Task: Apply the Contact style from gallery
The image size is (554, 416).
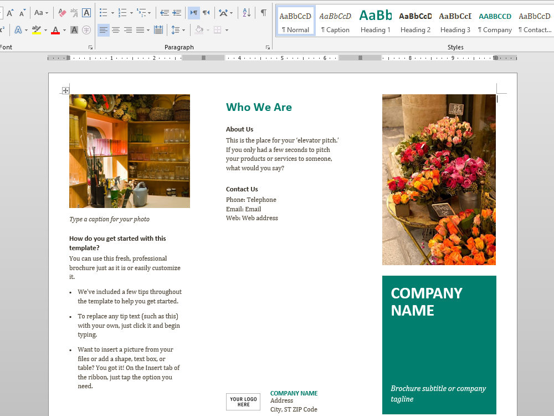Action: (535, 21)
